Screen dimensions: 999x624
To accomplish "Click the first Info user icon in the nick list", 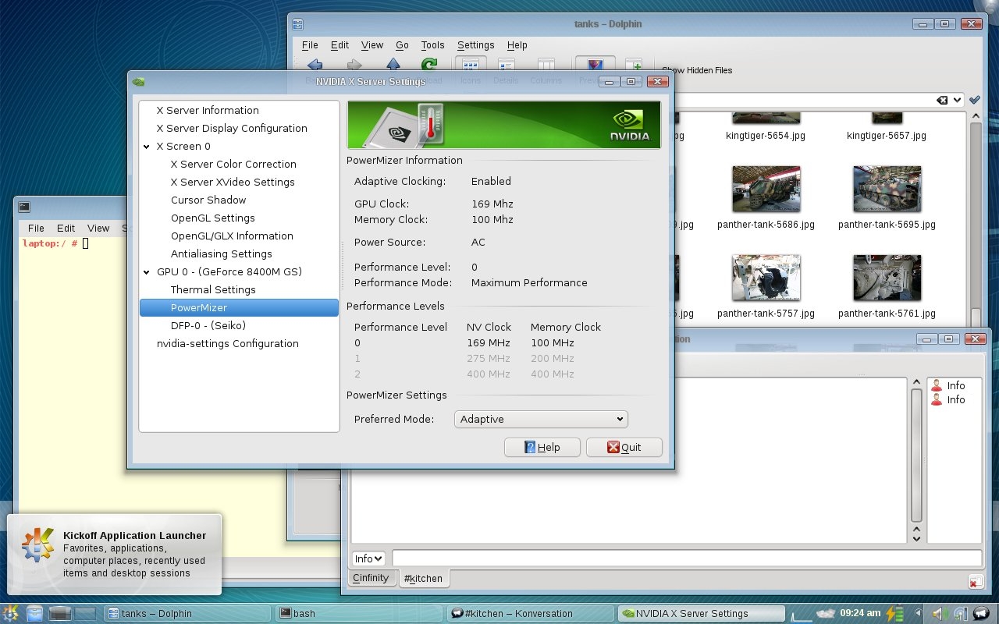I will pos(937,386).
